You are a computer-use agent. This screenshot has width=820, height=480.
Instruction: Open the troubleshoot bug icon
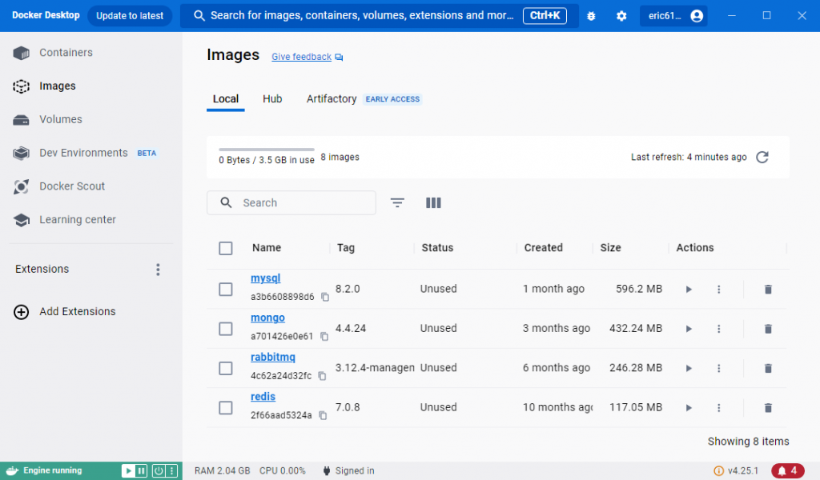pos(591,16)
